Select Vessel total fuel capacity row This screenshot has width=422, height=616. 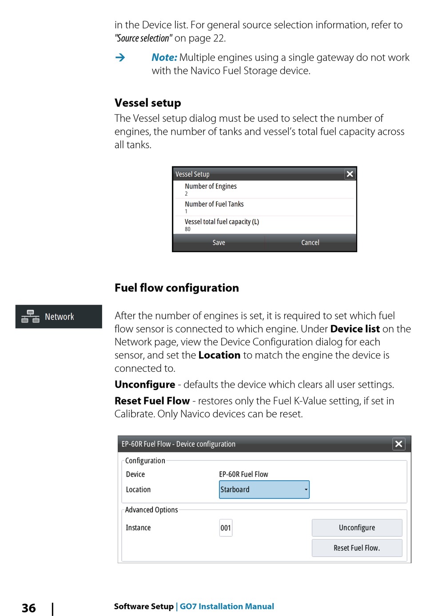pos(264,225)
